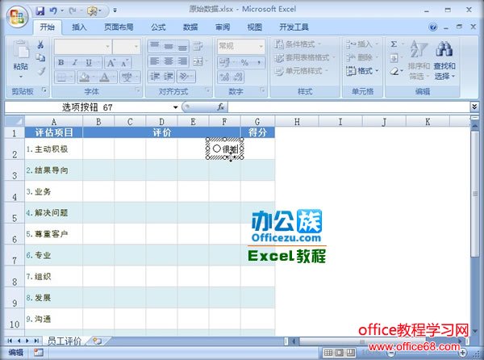Click cell containing 4.解决问题
This screenshot has height=360, width=484.
point(54,213)
